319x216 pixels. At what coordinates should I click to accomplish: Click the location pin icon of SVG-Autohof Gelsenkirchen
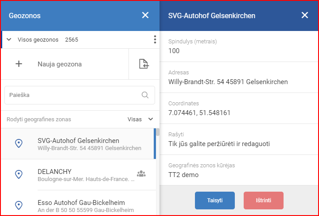(x=19, y=143)
